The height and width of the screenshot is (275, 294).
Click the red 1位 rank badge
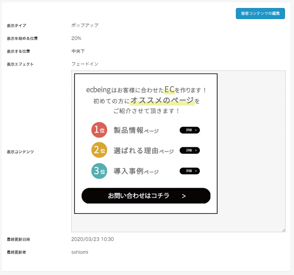pyautogui.click(x=99, y=130)
